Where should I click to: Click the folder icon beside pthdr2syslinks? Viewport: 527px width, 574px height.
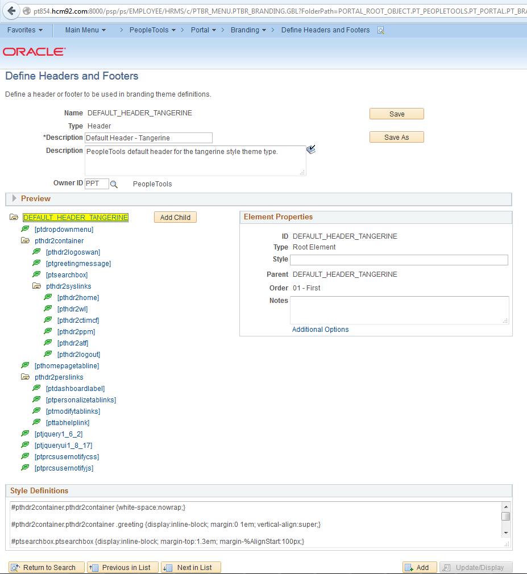(x=36, y=286)
